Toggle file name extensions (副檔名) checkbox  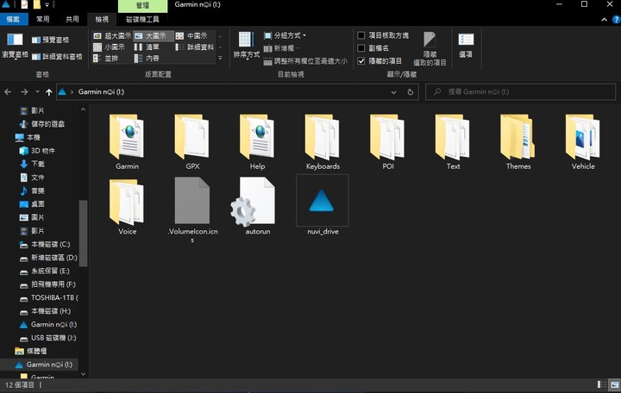tap(373, 48)
